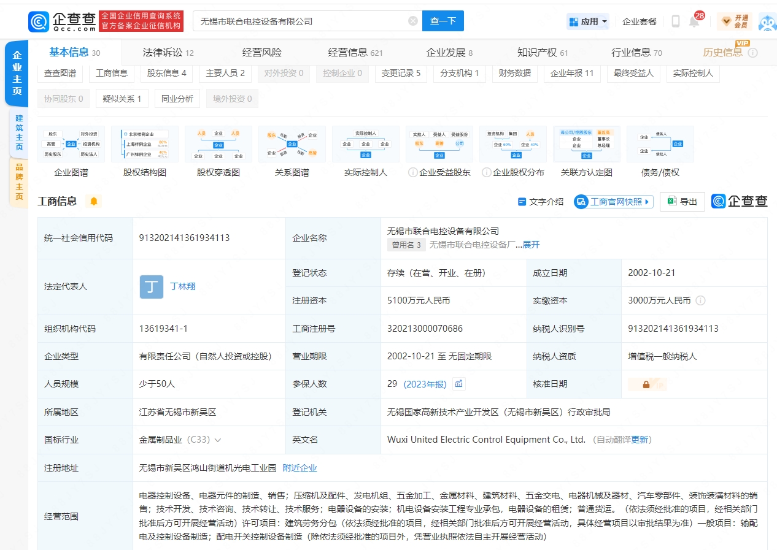Viewport: 777px width, 550px height.
Task: Switch to 企业发展 tab
Action: point(449,53)
